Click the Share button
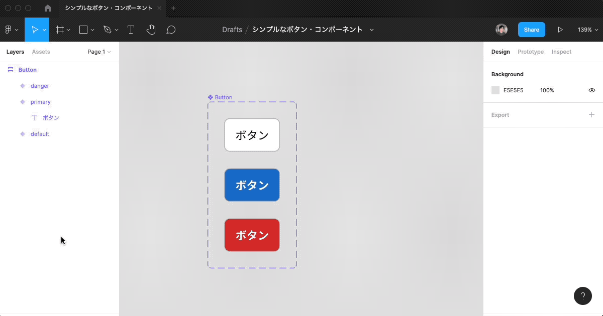Image resolution: width=603 pixels, height=316 pixels. click(531, 30)
